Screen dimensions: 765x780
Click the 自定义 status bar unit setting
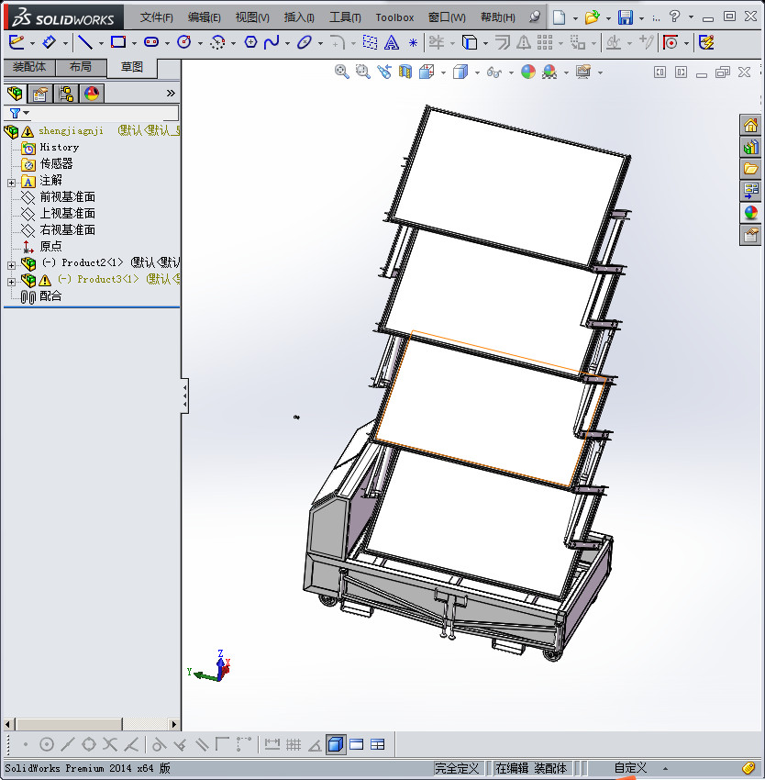tap(630, 768)
